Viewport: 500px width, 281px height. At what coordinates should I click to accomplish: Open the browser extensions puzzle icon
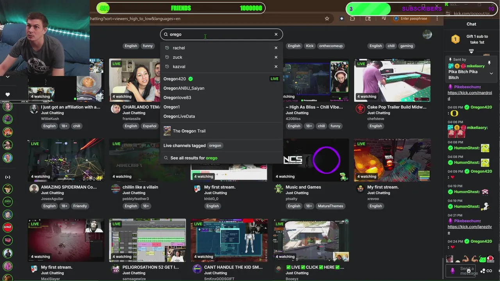coord(352,18)
